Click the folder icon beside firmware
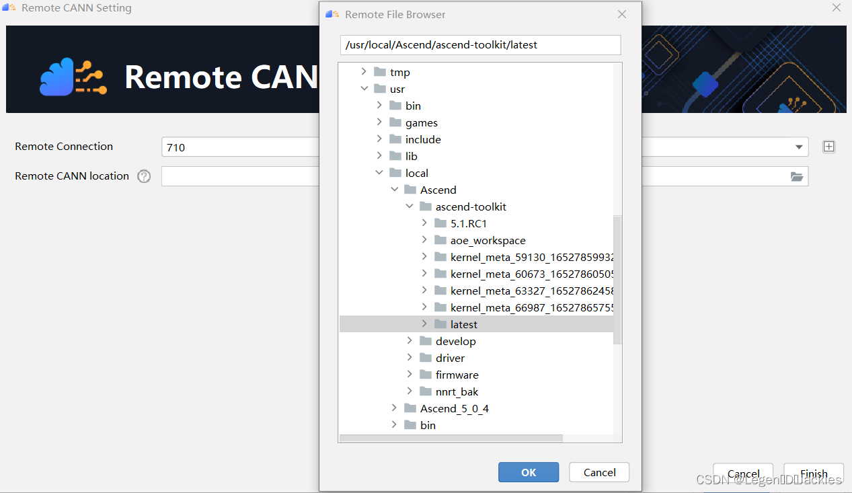 click(425, 375)
